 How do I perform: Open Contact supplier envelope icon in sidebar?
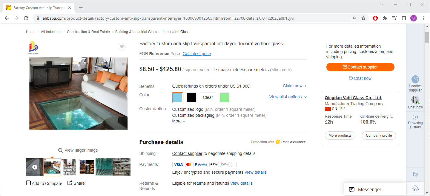(415, 79)
